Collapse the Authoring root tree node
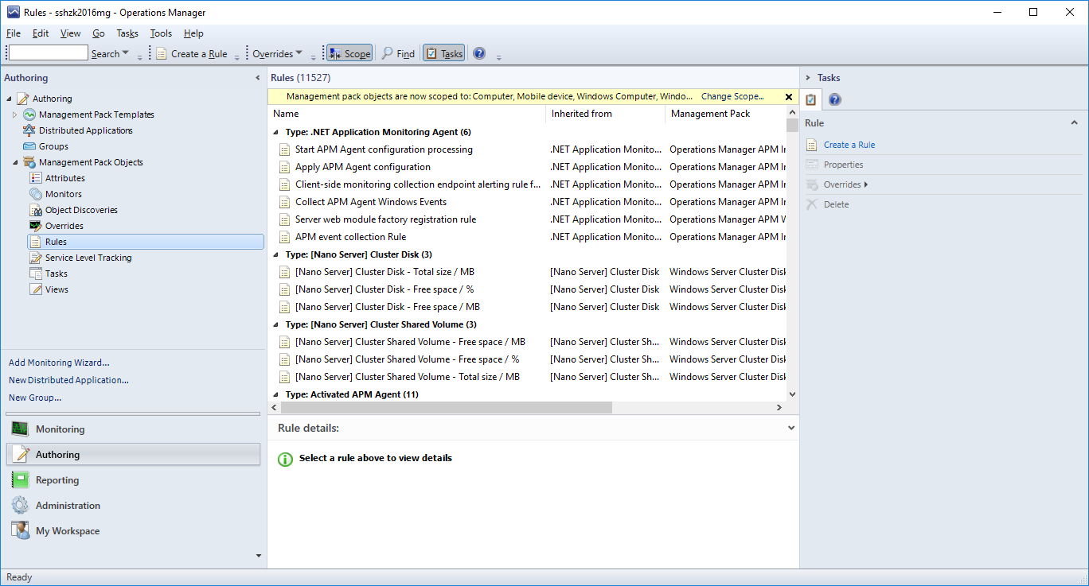Image resolution: width=1089 pixels, height=586 pixels. click(x=10, y=99)
